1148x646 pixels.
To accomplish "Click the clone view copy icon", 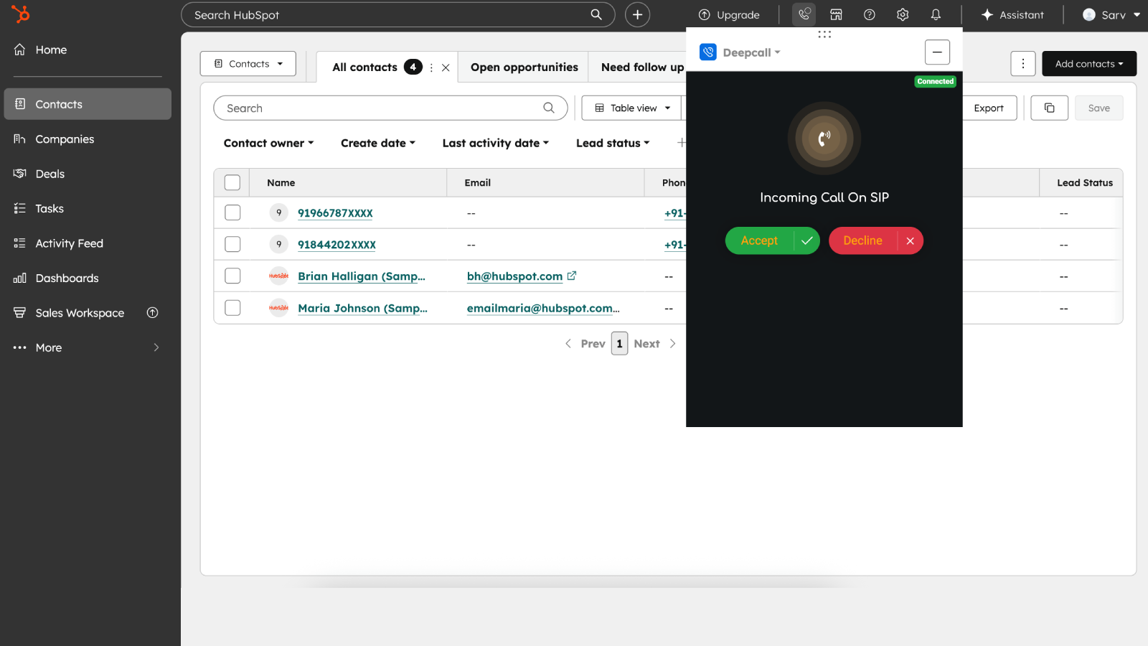I will click(1049, 108).
